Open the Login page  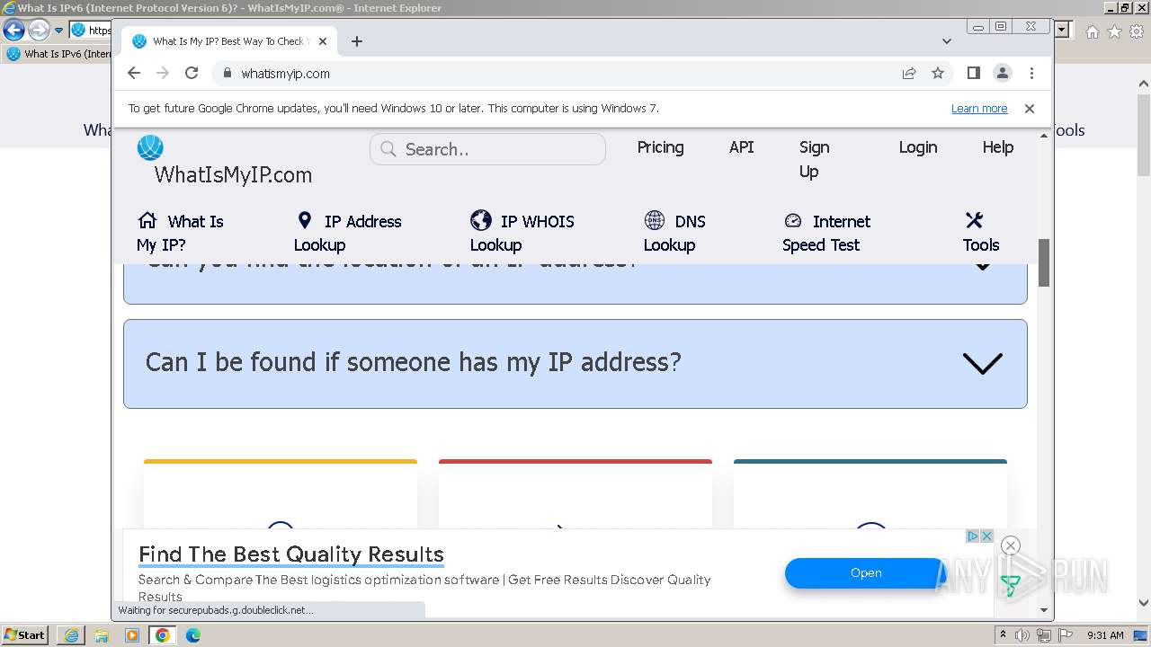918,147
